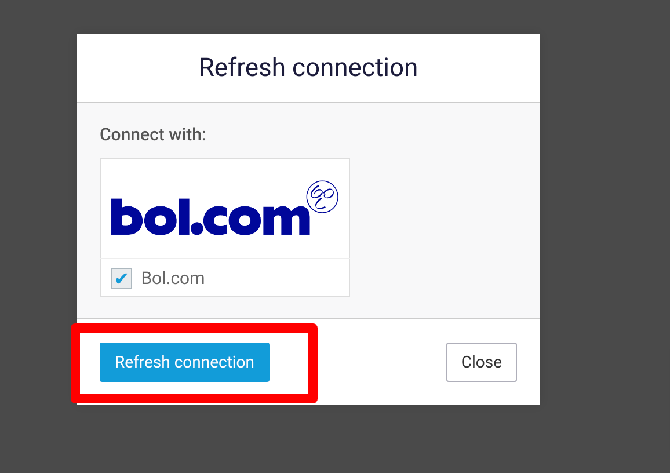Click empty dialog body right of Bol.com card
This screenshot has height=473, width=670.
coord(445,228)
